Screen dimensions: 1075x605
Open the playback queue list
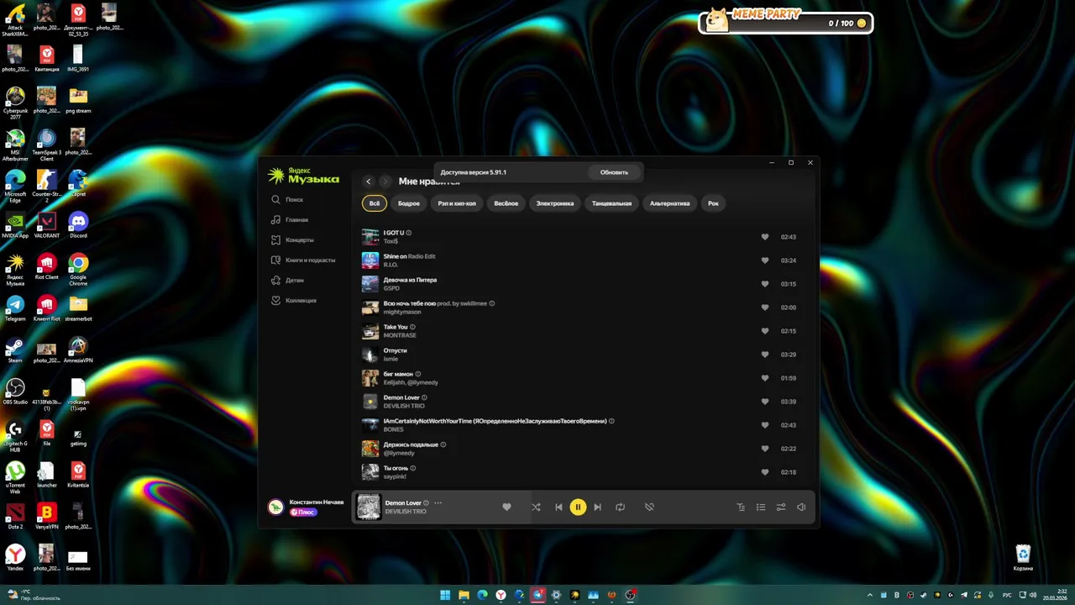click(760, 507)
